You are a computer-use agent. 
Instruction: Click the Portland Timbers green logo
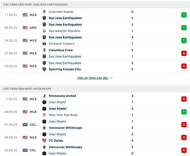pyautogui.click(x=44, y=44)
